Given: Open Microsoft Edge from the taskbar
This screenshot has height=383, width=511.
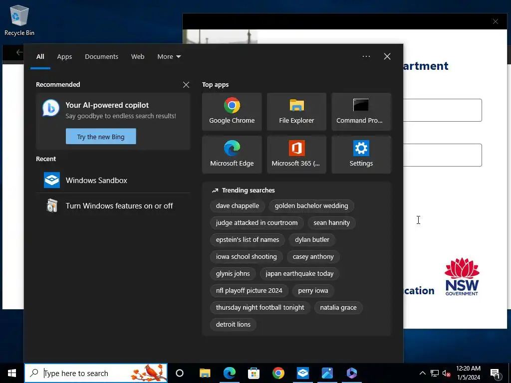Looking at the screenshot, I should click(x=230, y=373).
